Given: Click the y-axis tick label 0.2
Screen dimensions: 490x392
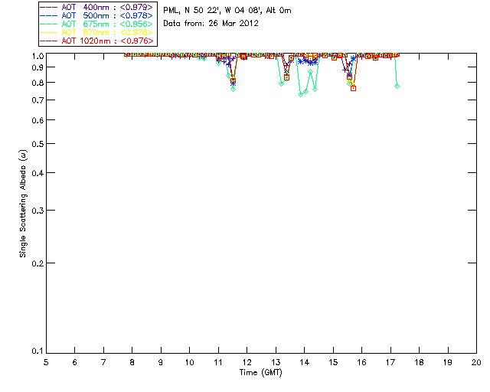Looking at the screenshot, I should [x=35, y=263].
